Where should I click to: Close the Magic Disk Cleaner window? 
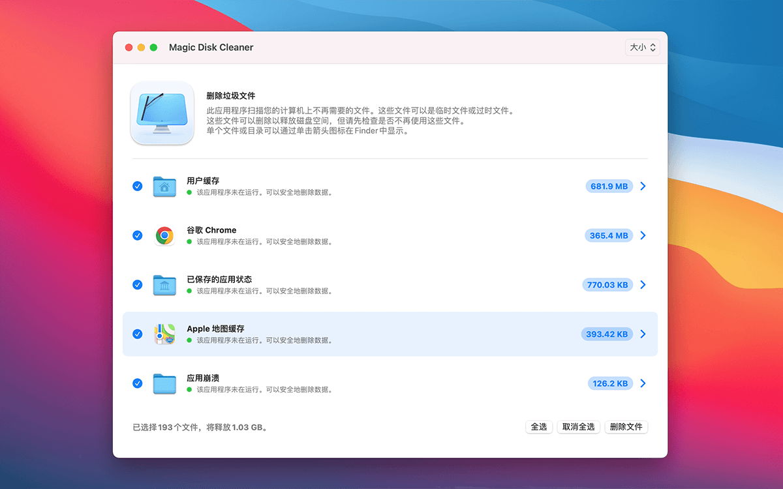[129, 48]
